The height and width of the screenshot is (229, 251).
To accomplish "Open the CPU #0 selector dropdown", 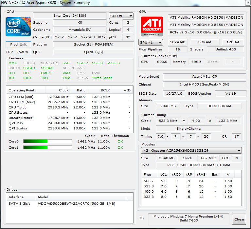I will 121,16.
